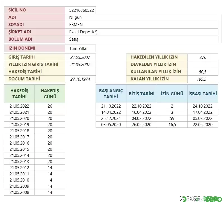Select hakediş date 21.05.2015

click(19, 149)
